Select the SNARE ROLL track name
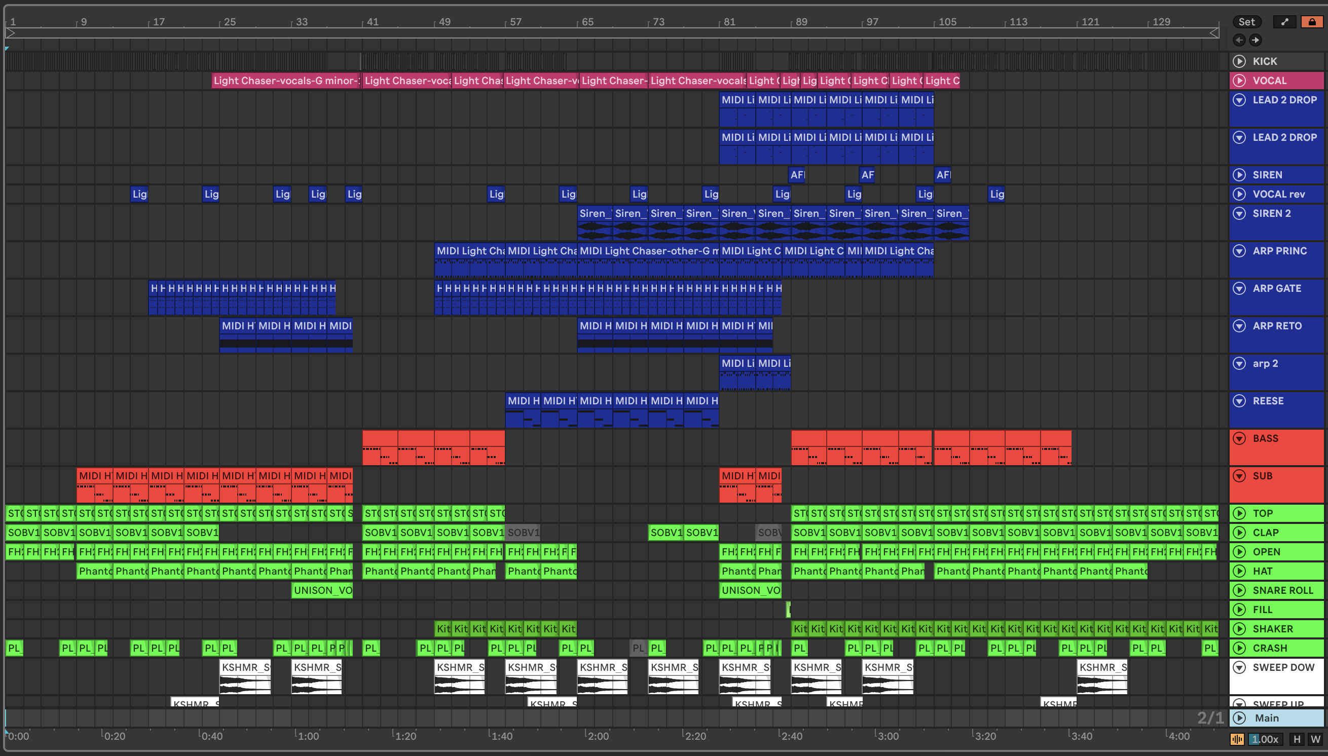The width and height of the screenshot is (1328, 756). [x=1282, y=590]
